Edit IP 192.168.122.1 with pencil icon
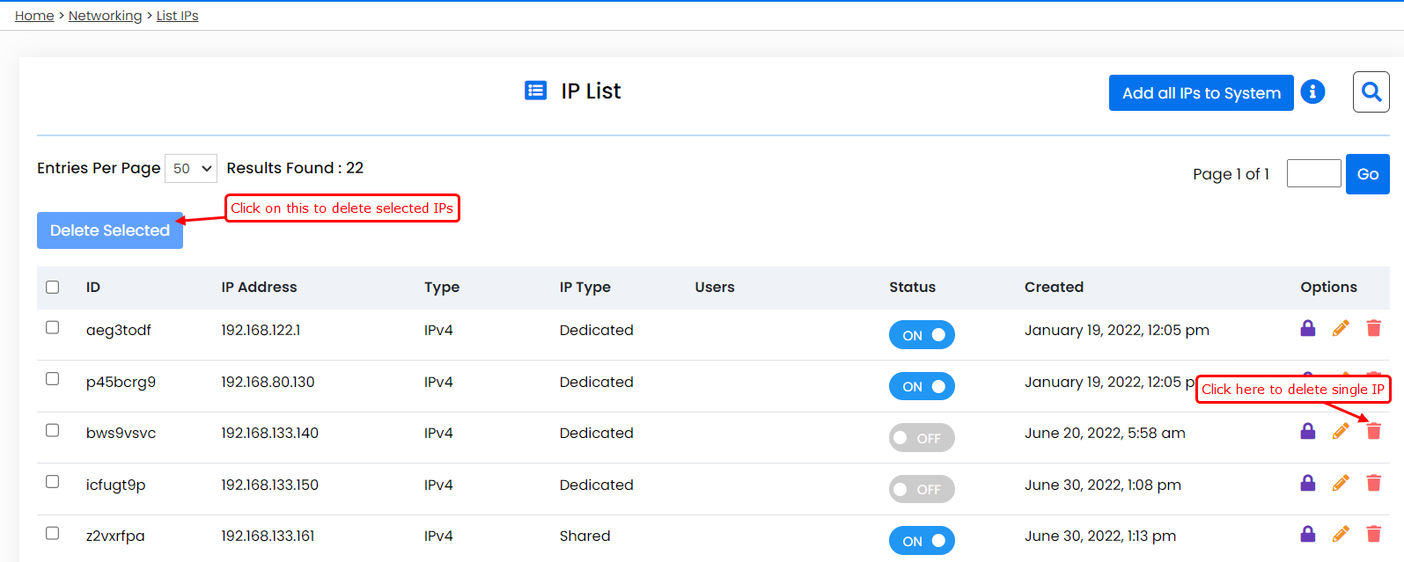The height and width of the screenshot is (562, 1404). coord(1341,328)
